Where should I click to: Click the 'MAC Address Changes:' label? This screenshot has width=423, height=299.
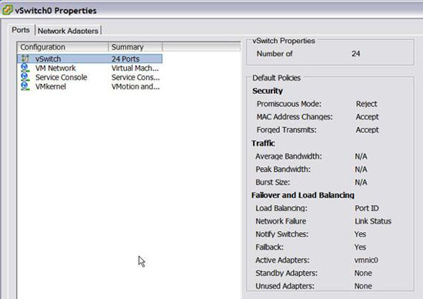(x=295, y=117)
